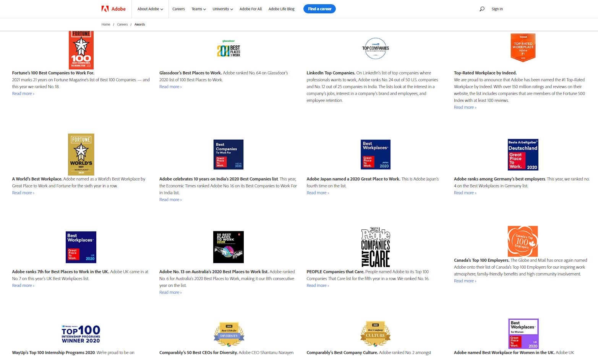
Task: Click the LinkedIn Top Companies logo
Action: 376,48
